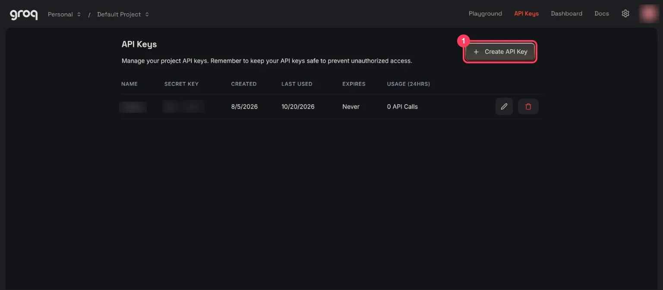The width and height of the screenshot is (663, 290).
Task: Select the API Keys tab
Action: [x=526, y=13]
